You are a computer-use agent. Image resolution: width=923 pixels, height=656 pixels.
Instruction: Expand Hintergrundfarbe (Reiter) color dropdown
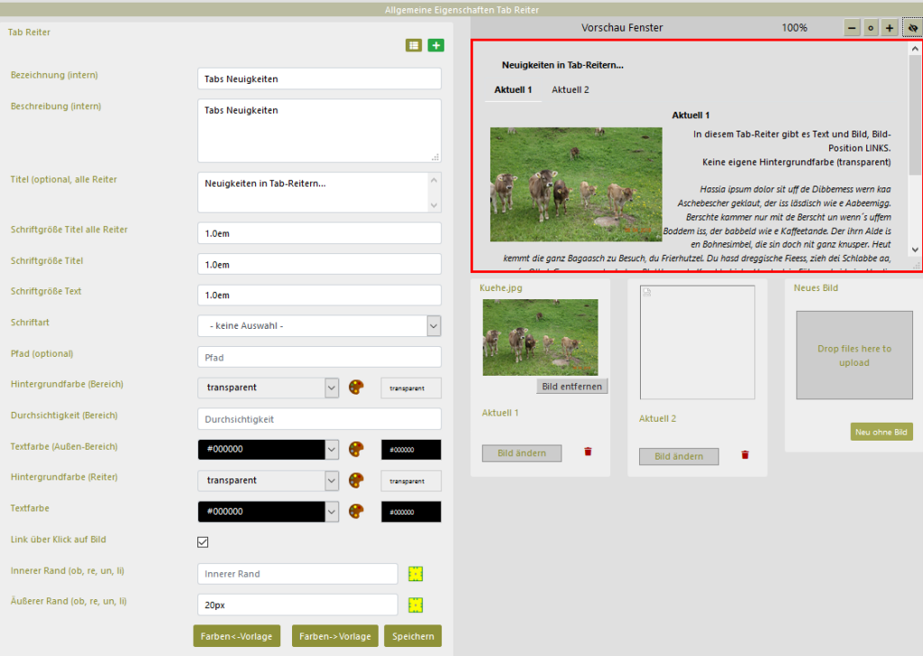point(332,480)
